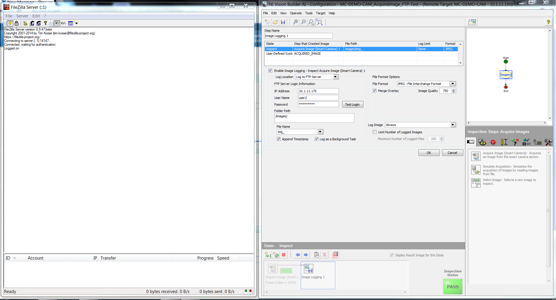
Task: Click the New Inspection icon in Vision Builder
Action: (267, 22)
